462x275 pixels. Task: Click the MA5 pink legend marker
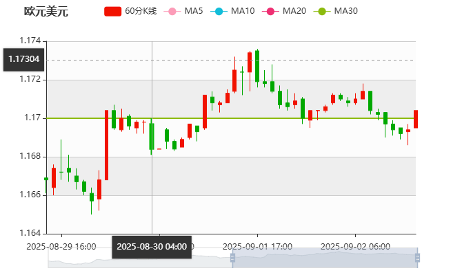pyautogui.click(x=172, y=11)
